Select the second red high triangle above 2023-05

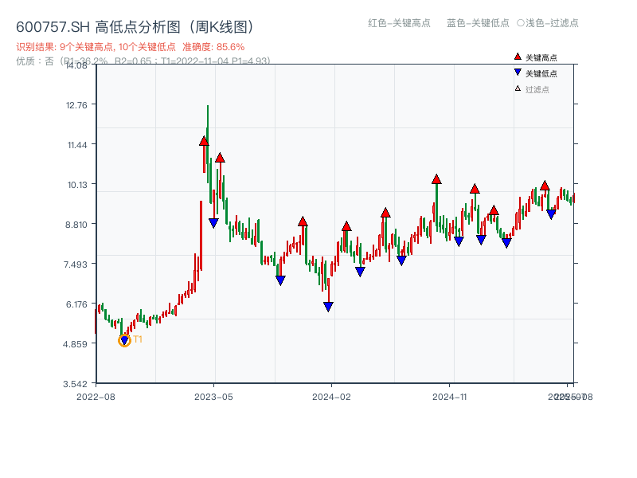220,158
